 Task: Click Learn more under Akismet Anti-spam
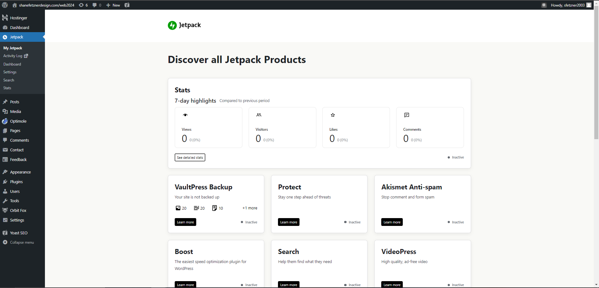pos(392,222)
